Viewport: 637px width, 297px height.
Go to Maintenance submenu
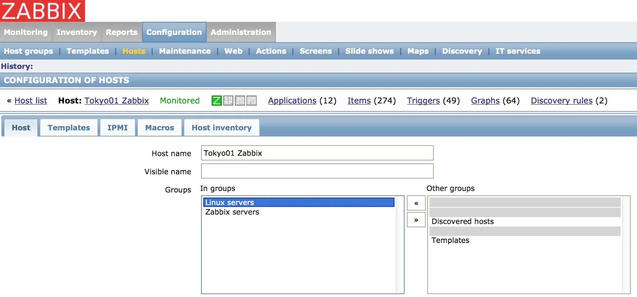[x=185, y=51]
